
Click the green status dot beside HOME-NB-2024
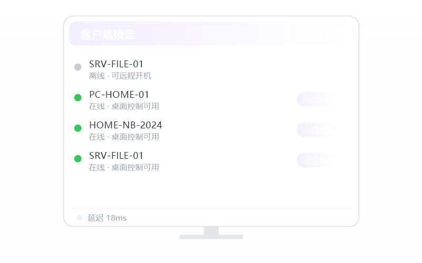(x=78, y=128)
